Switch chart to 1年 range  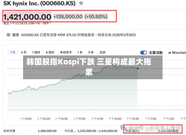[x=80, y=52]
